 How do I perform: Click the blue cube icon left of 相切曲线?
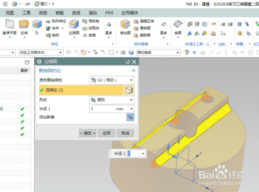click(x=131, y=52)
